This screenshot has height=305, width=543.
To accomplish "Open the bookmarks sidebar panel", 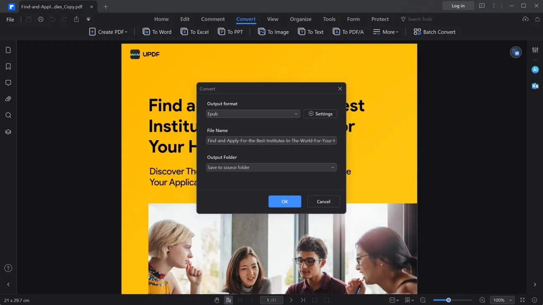I will pyautogui.click(x=8, y=66).
